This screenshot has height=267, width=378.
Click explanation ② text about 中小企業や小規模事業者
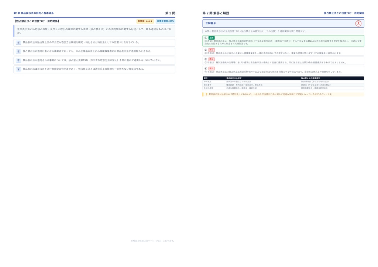273,53
